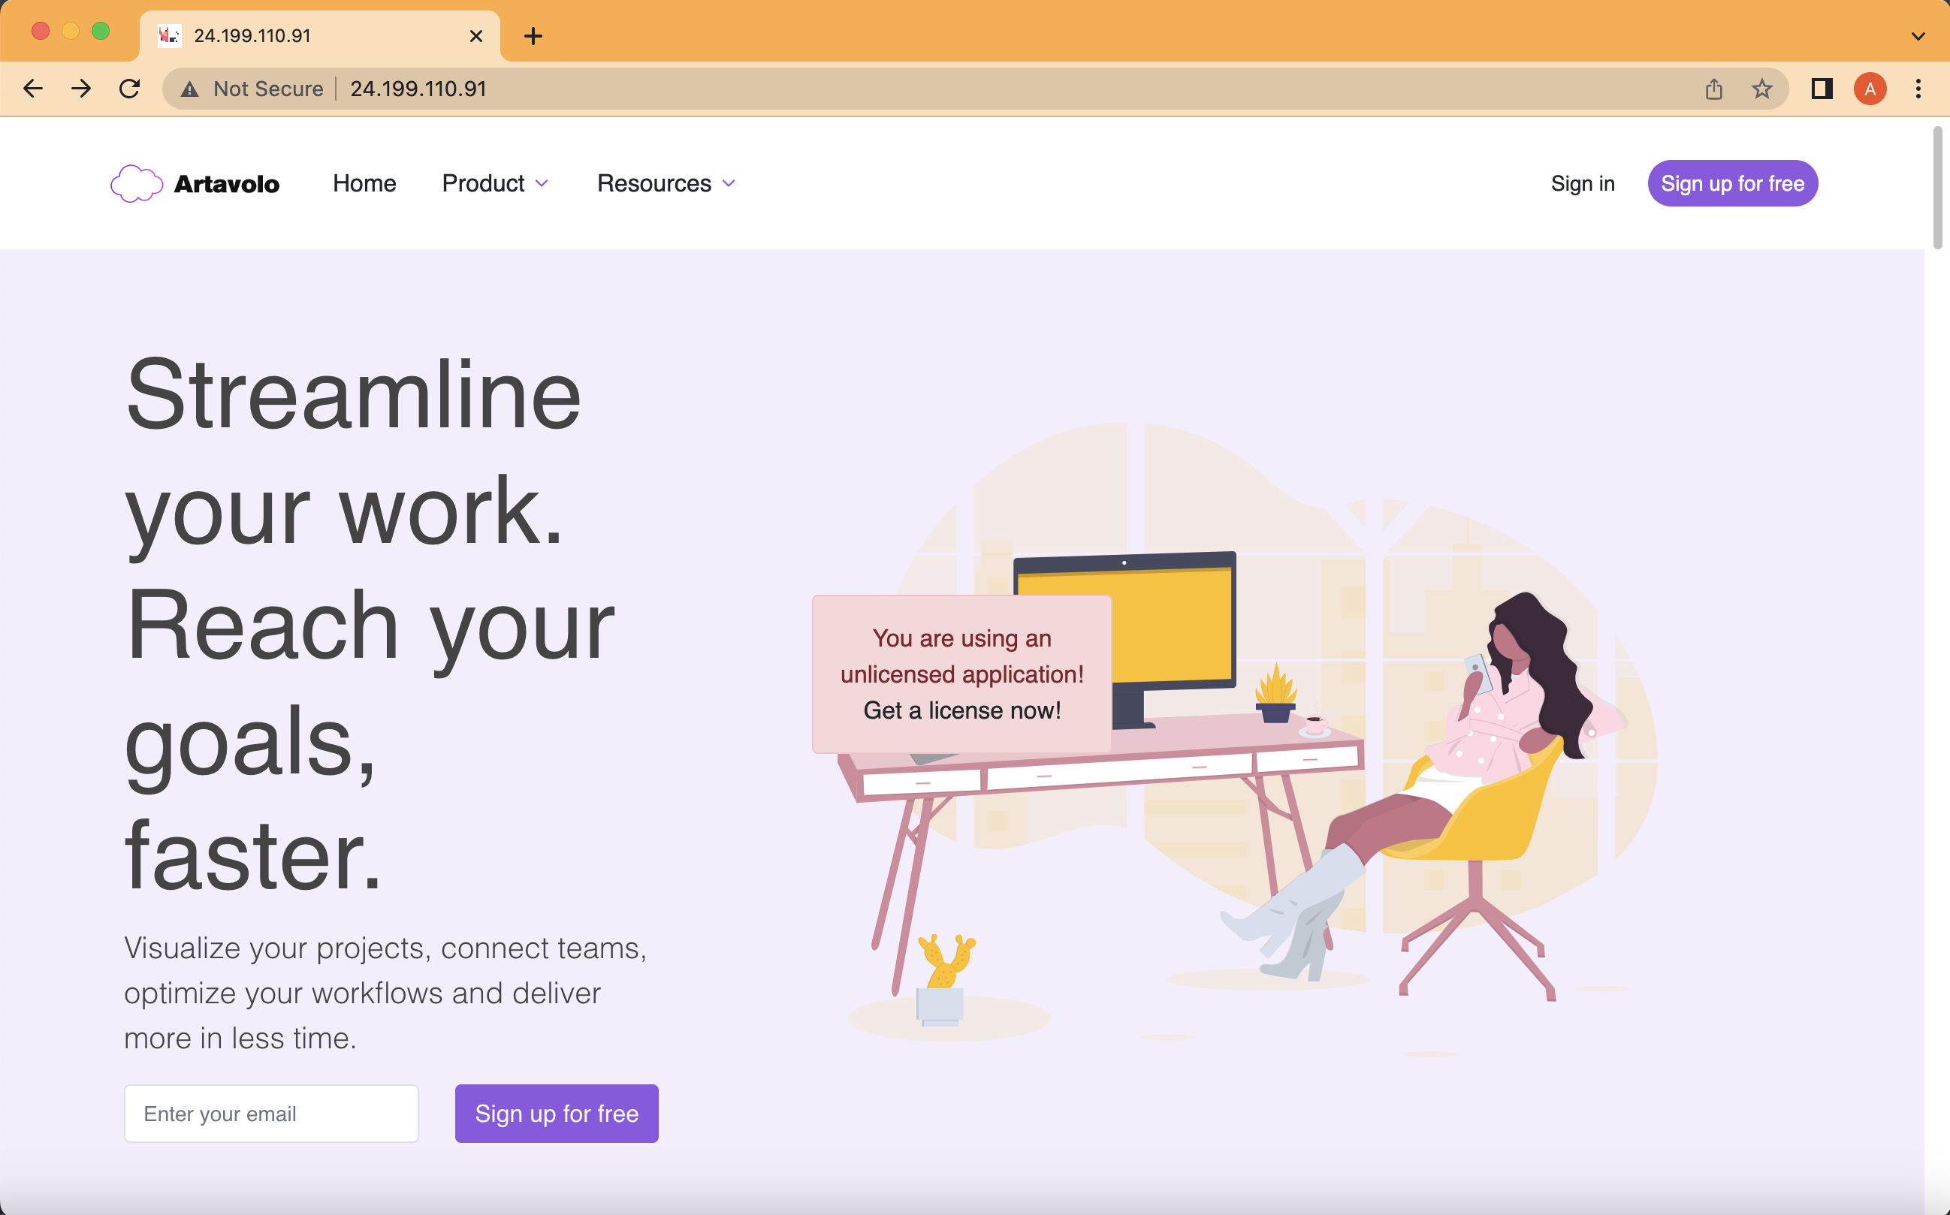Click the Enter your email field
Image resolution: width=1950 pixels, height=1215 pixels.
point(271,1113)
